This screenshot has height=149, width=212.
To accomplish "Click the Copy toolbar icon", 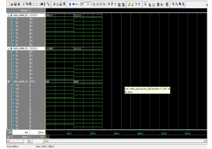I will pyautogui.click(x=27, y=4).
